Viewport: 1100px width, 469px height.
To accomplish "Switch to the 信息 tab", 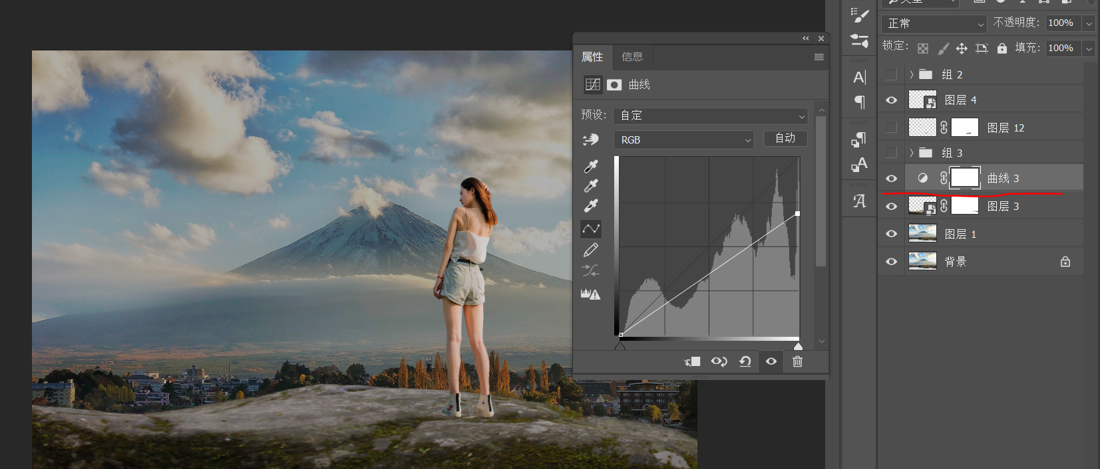I will pyautogui.click(x=632, y=57).
